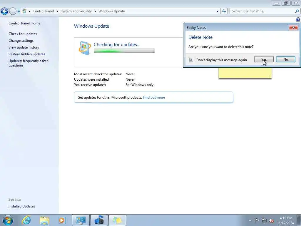Click the Forward navigation arrow button

(13, 11)
